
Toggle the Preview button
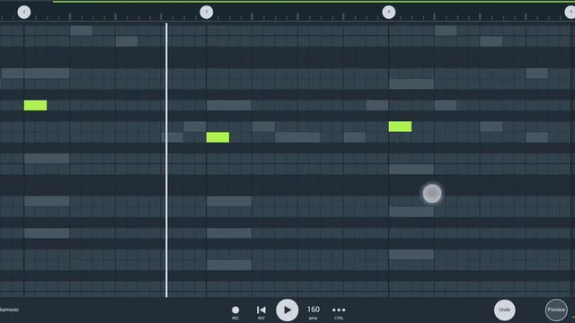pos(556,310)
